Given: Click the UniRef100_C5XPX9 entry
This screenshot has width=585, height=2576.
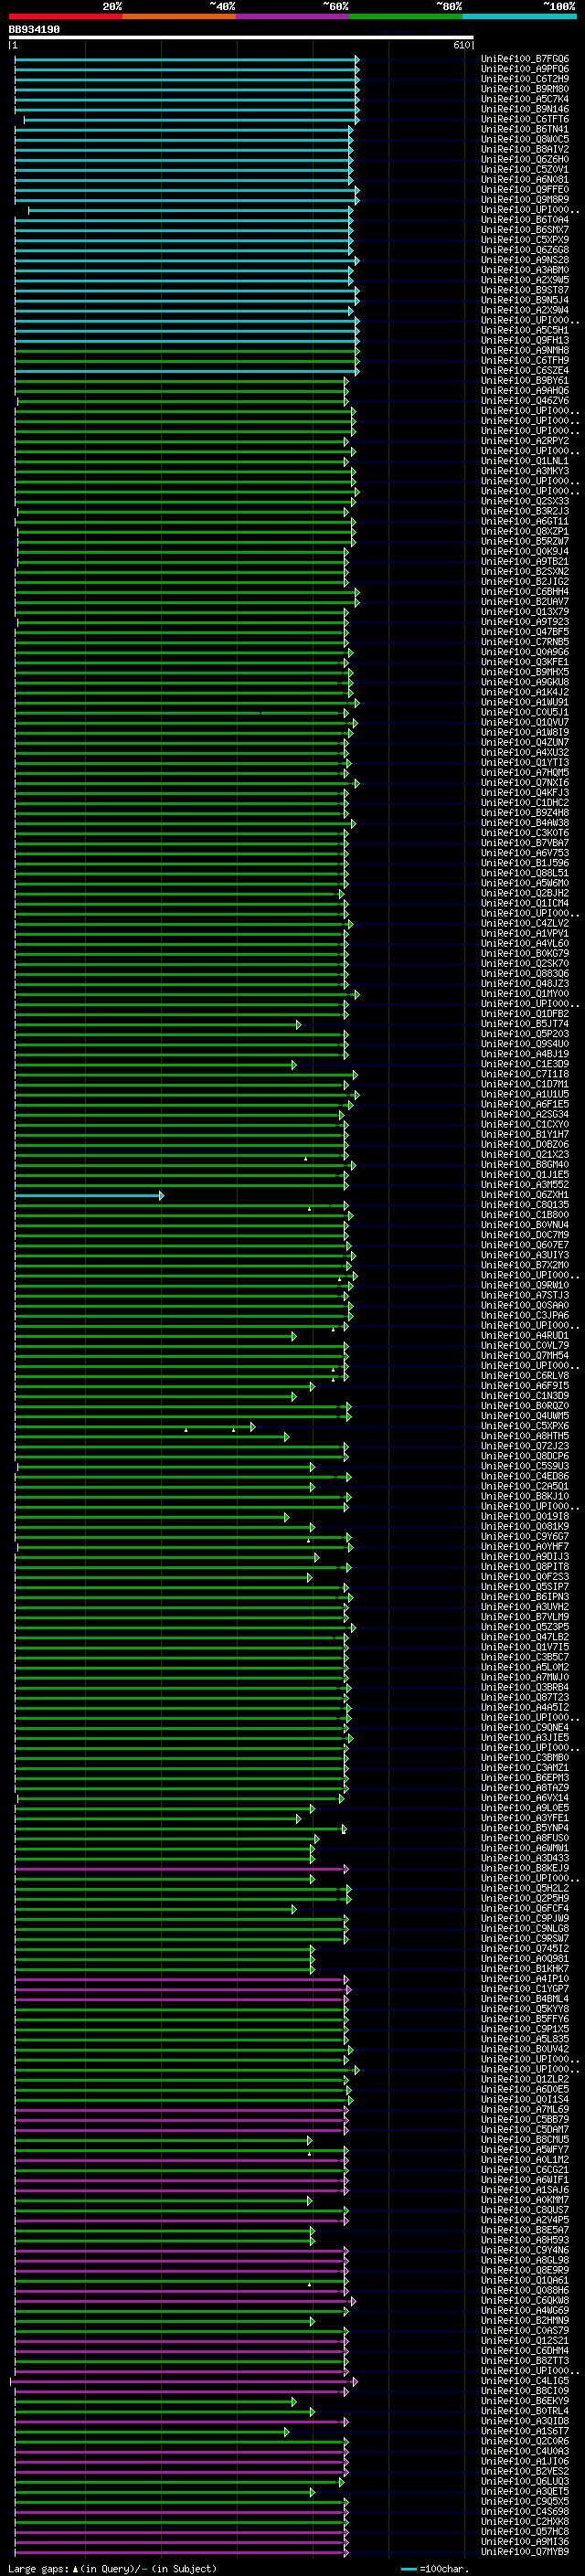Looking at the screenshot, I should 525,240.
